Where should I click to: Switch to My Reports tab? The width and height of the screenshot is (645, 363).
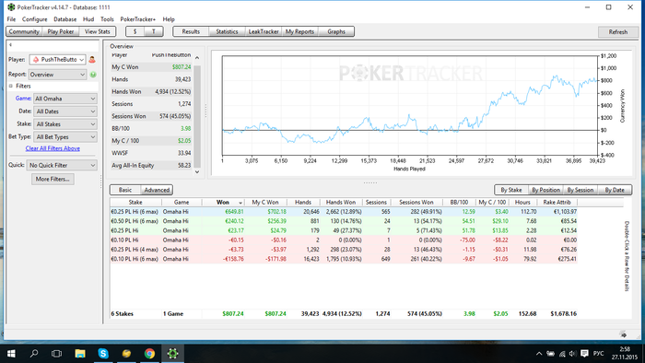tap(299, 31)
